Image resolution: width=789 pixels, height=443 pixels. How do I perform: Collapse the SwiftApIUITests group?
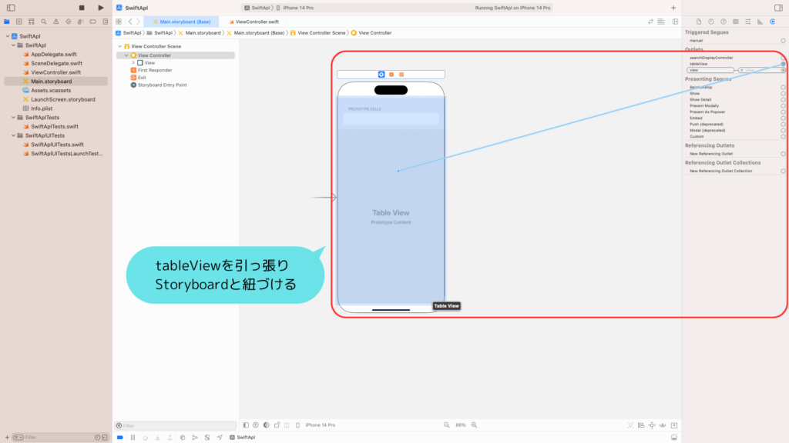click(x=14, y=135)
